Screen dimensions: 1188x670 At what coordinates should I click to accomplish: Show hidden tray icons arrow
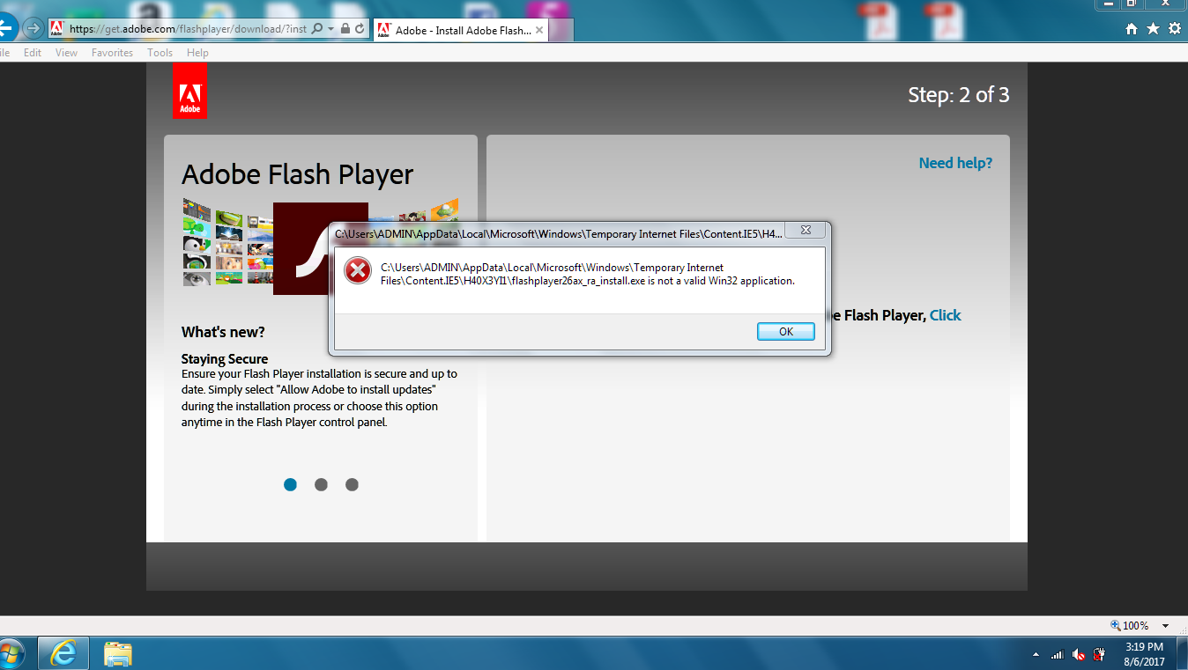pos(1036,655)
